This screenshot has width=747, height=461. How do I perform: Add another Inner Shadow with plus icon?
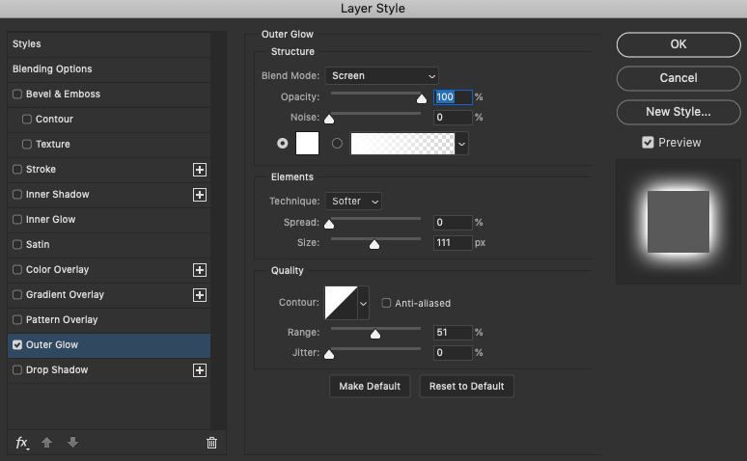(x=200, y=195)
